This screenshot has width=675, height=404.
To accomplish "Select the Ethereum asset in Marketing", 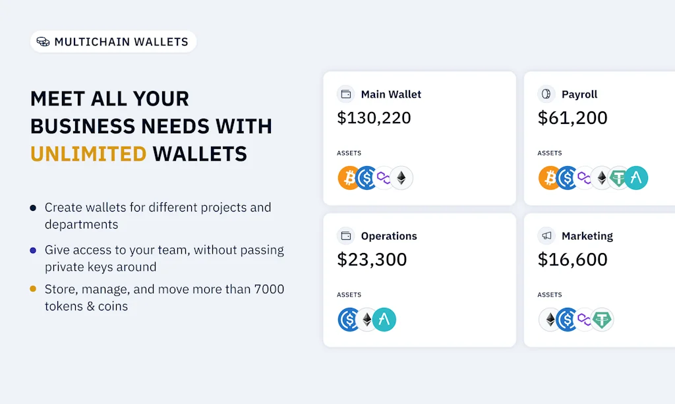I will coord(549,320).
